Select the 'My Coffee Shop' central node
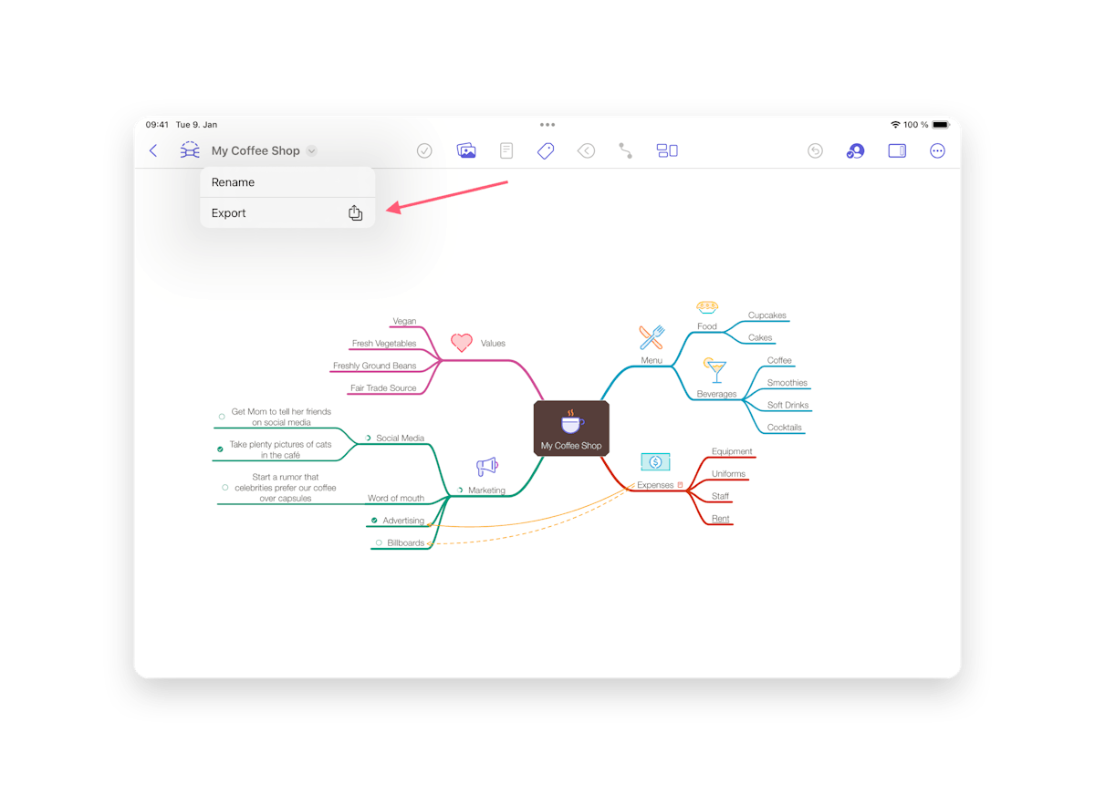This screenshot has width=1095, height=795. coord(571,428)
